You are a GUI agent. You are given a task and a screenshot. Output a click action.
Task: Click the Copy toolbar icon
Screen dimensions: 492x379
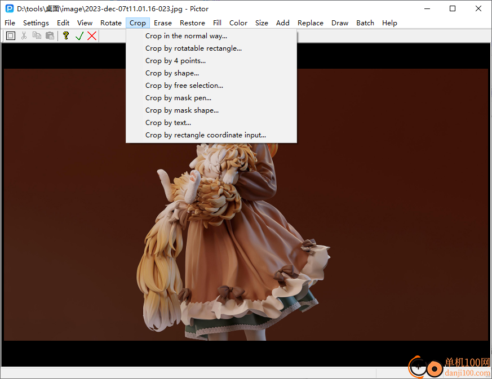coord(37,35)
